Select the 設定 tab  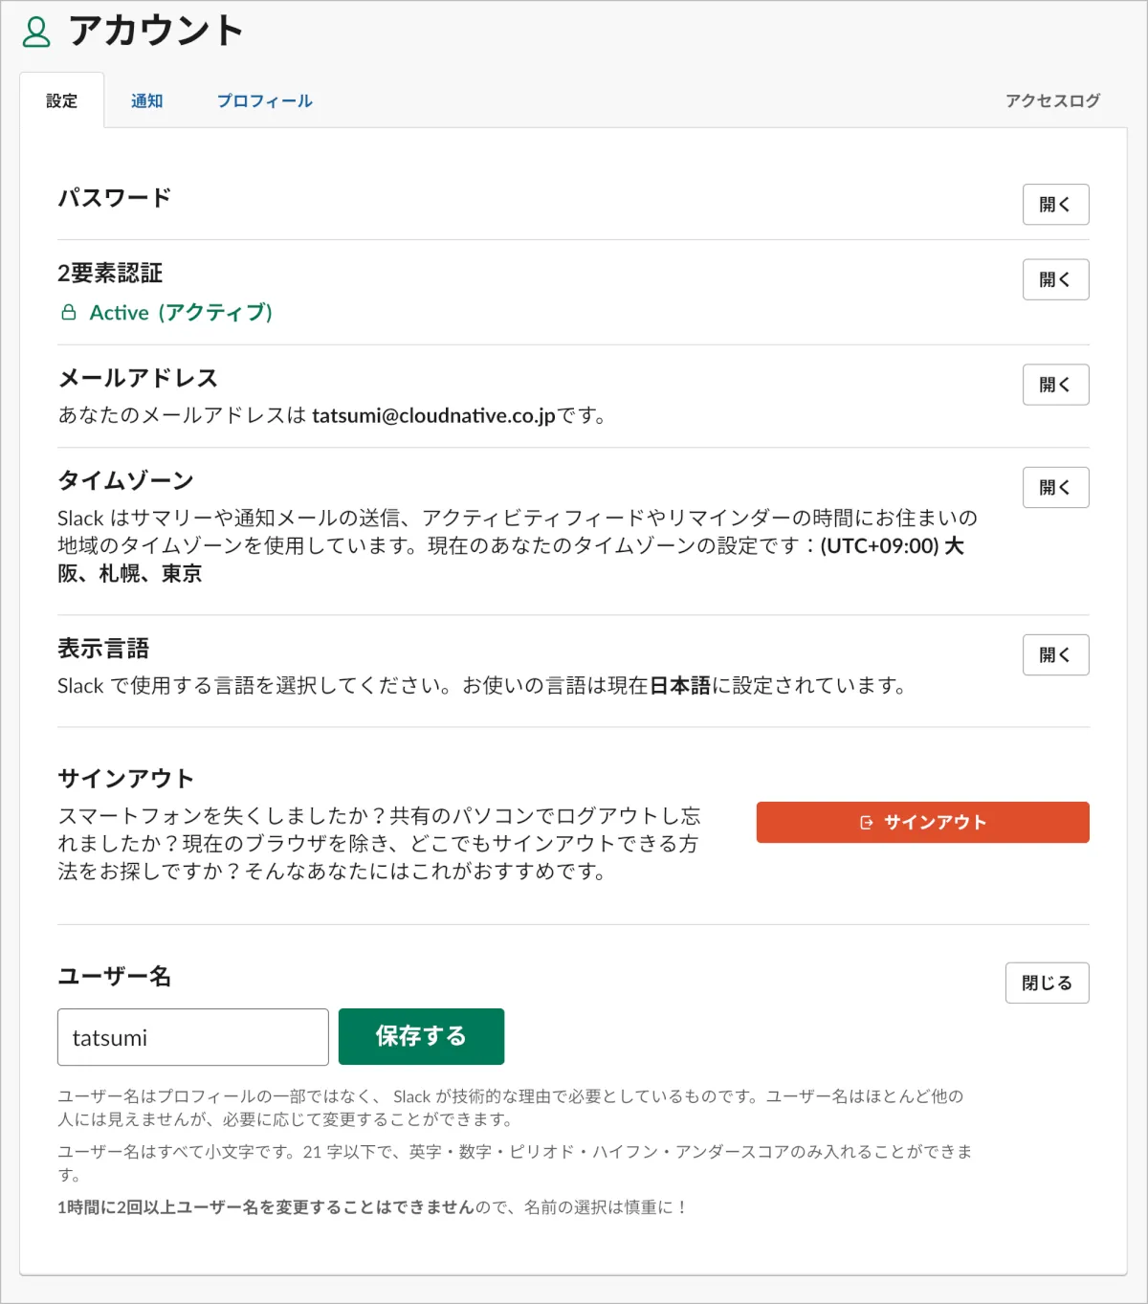click(x=62, y=100)
